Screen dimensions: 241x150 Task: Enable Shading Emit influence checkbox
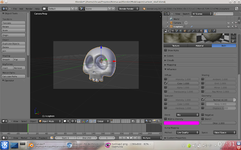click(x=203, y=83)
